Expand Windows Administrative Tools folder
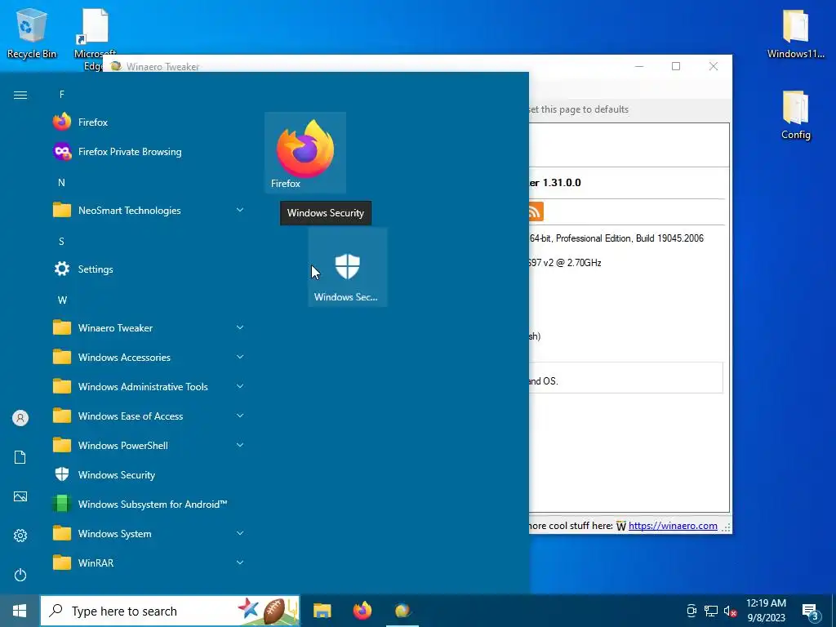The width and height of the screenshot is (836, 627). pos(149,386)
